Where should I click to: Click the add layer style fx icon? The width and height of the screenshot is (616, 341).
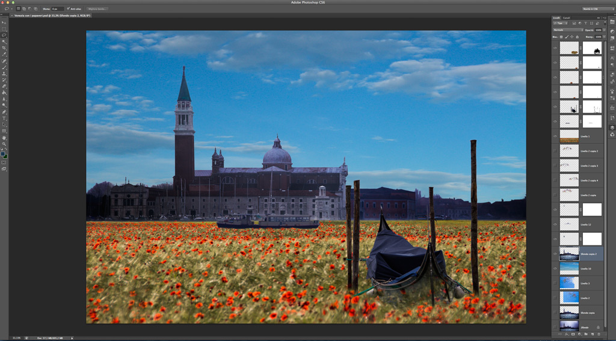(566, 334)
